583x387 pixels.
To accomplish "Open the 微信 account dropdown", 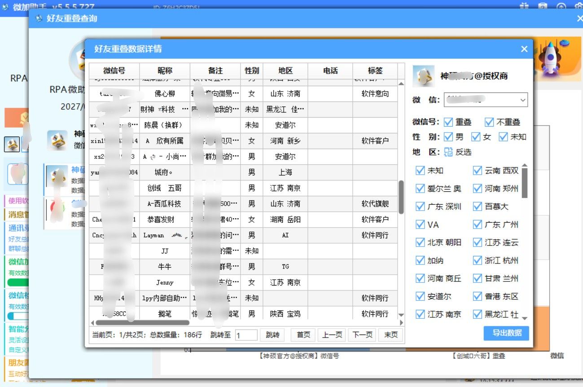I will point(522,100).
